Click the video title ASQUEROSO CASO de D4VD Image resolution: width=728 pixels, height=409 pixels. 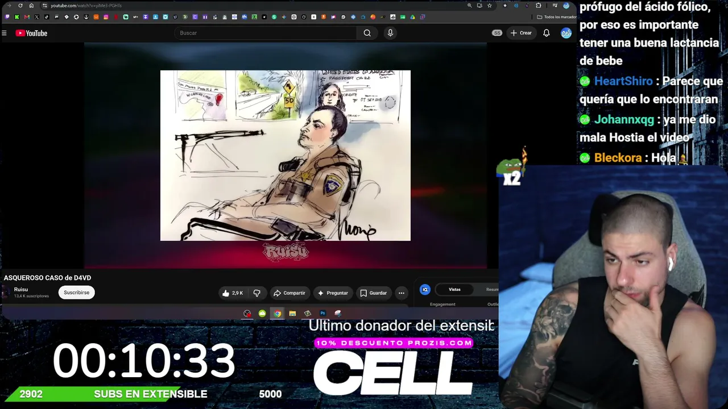point(47,278)
